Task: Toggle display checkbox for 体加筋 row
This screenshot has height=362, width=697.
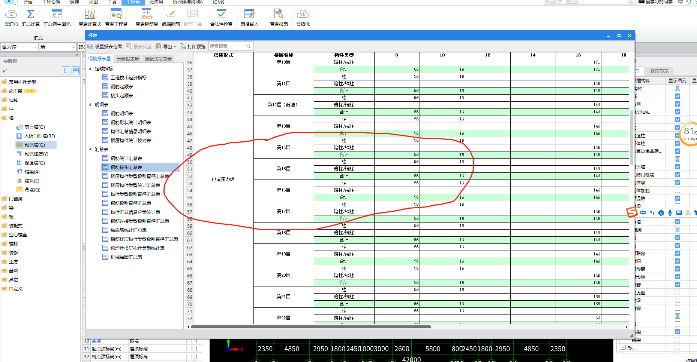Action: [x=678, y=190]
